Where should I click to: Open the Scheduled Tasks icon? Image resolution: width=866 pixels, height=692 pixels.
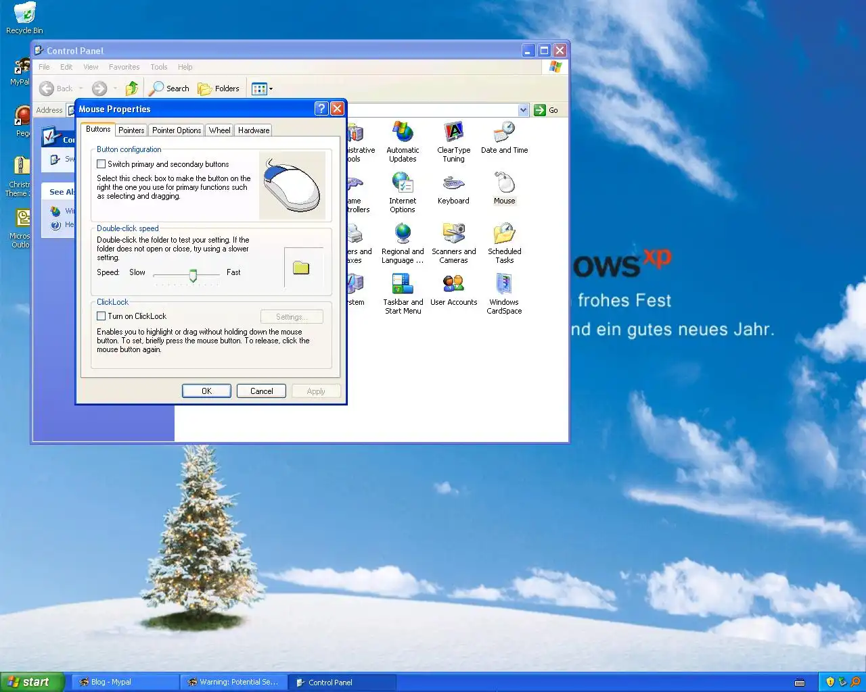click(504, 243)
